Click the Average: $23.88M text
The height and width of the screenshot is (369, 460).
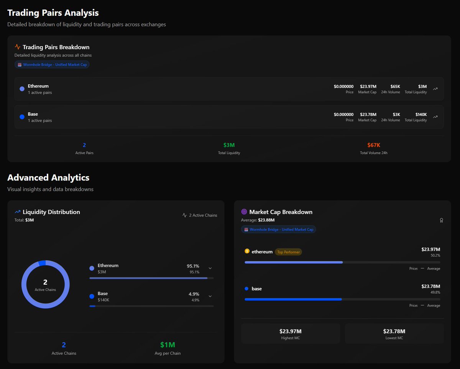(x=258, y=220)
